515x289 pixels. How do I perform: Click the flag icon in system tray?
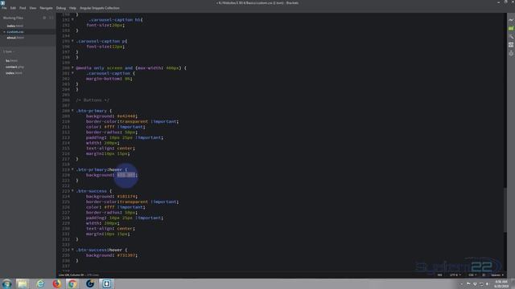click(468, 284)
